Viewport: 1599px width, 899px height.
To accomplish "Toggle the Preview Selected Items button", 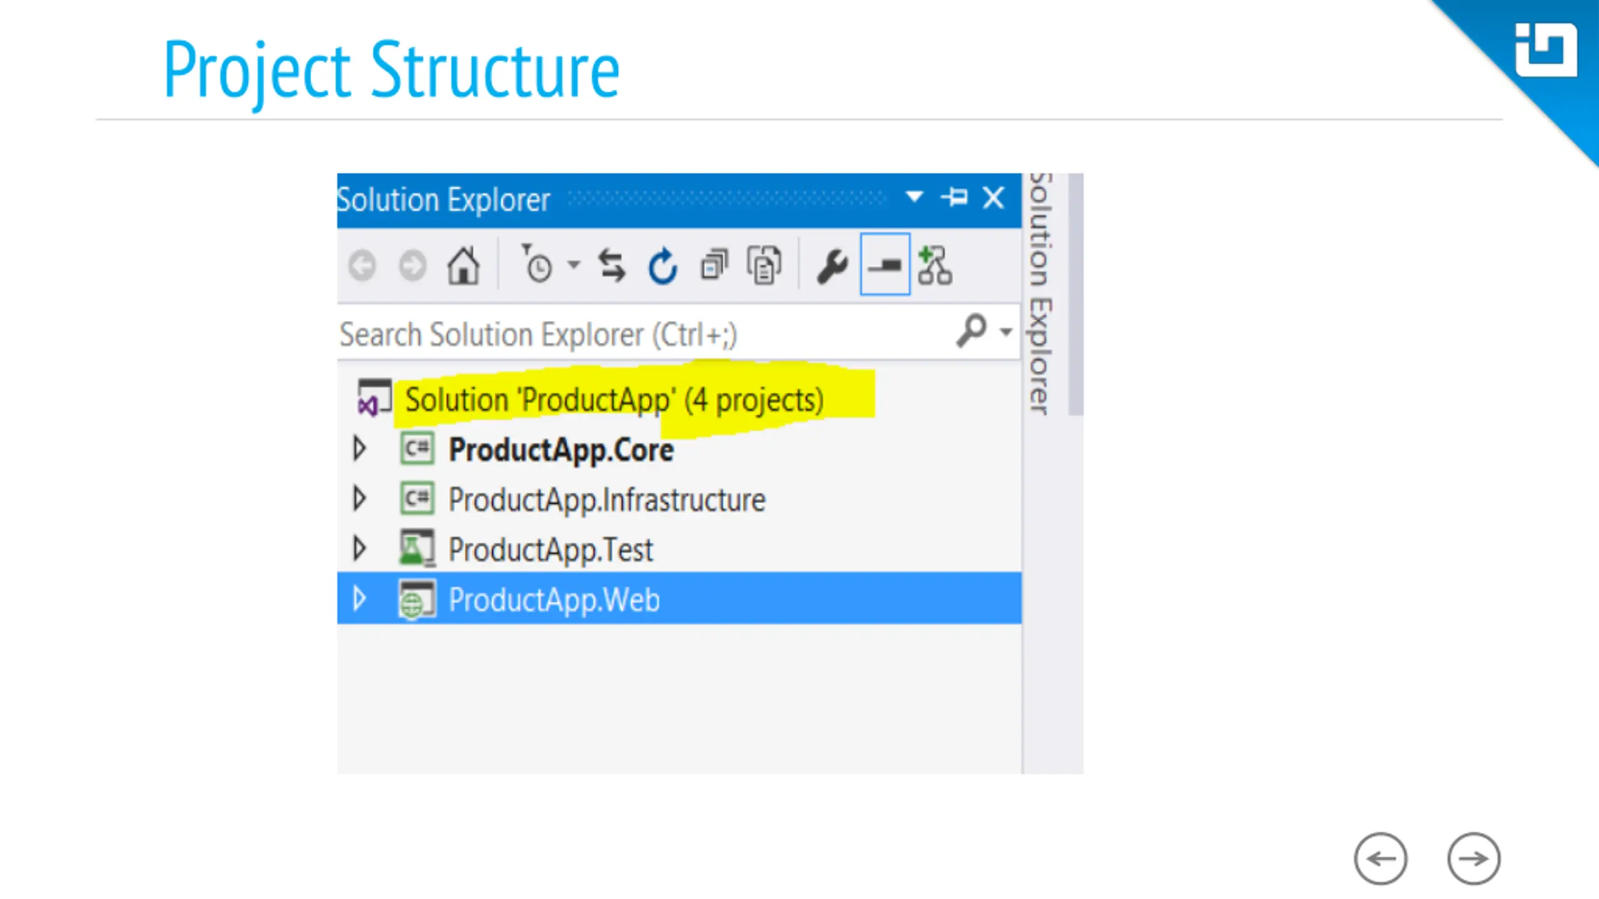I will pyautogui.click(x=885, y=265).
